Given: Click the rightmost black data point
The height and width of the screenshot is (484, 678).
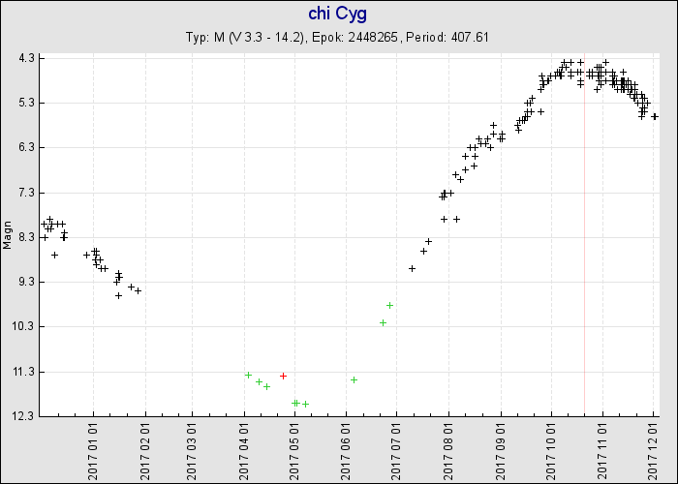Looking at the screenshot, I should [x=655, y=116].
